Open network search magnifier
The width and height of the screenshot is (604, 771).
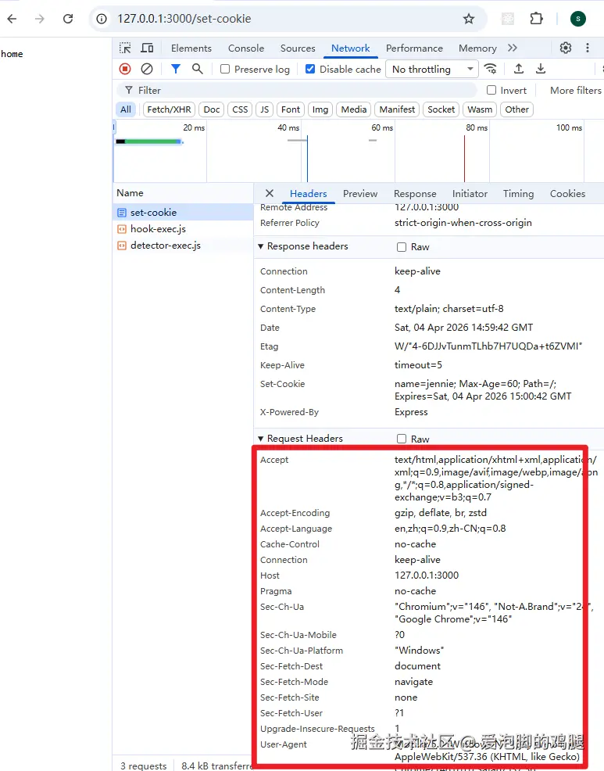(x=197, y=69)
